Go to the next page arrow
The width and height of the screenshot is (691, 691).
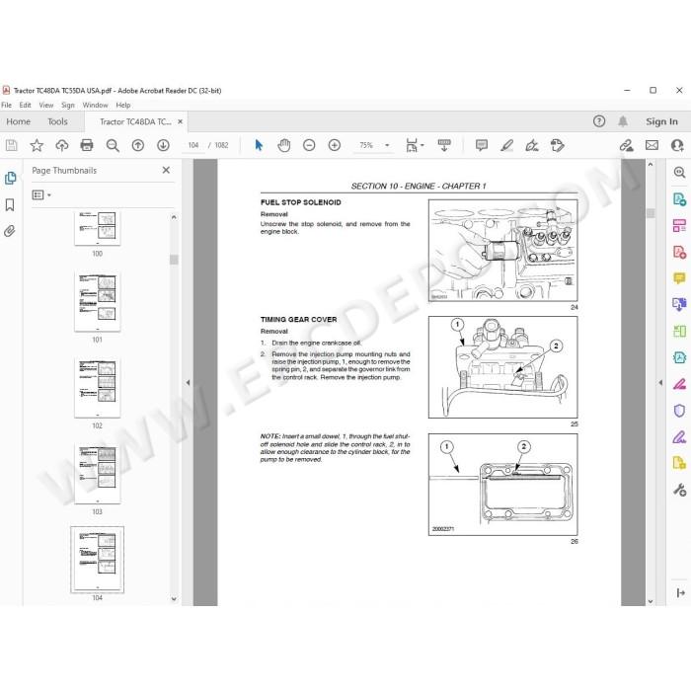point(163,145)
